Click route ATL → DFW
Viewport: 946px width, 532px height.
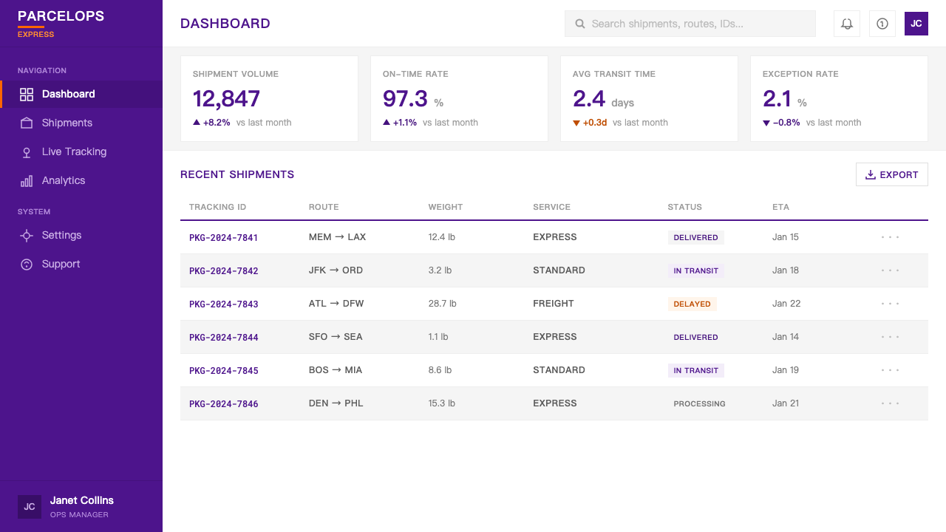[336, 304]
